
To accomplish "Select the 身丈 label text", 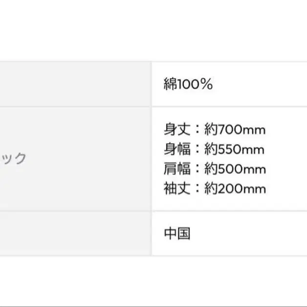I will coord(177,129).
